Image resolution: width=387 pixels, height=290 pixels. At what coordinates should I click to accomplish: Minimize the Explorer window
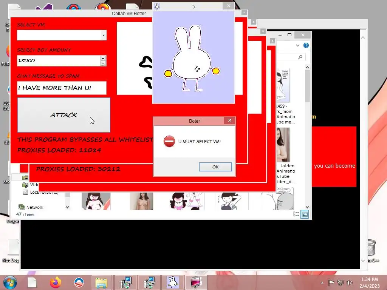280,35
